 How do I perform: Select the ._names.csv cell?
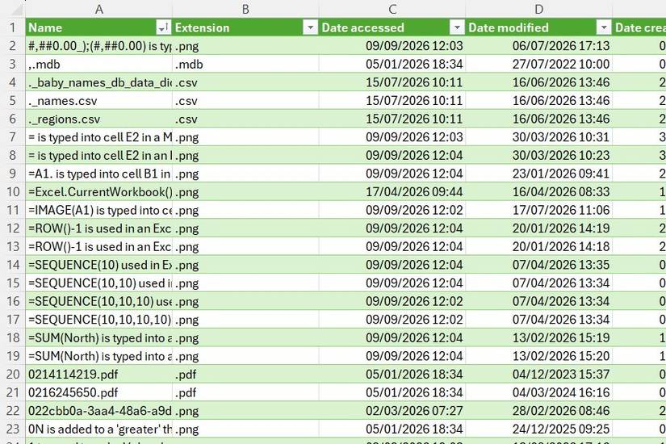[x=99, y=101]
